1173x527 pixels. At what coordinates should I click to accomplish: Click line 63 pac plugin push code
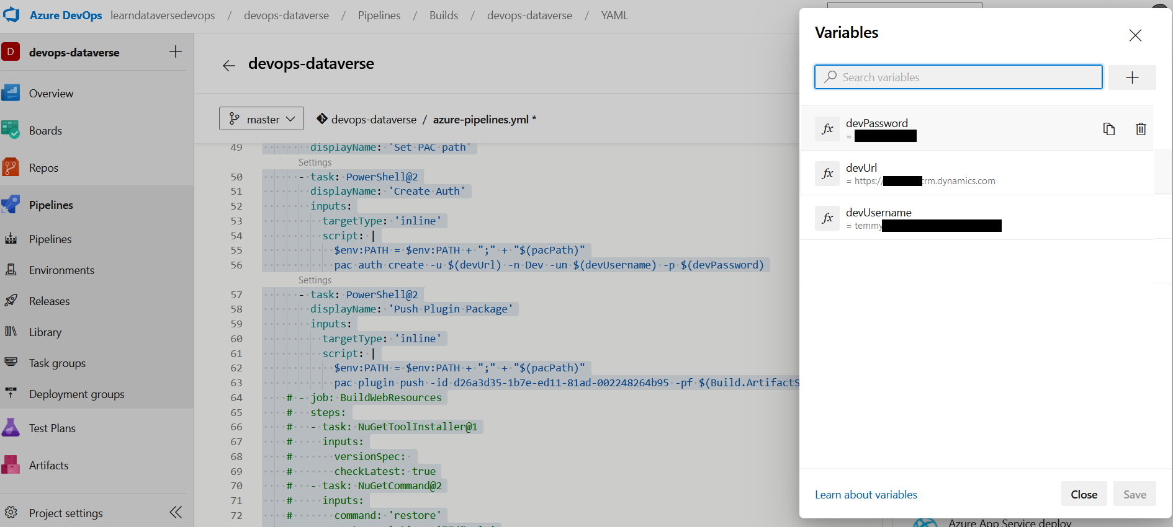tap(567, 383)
